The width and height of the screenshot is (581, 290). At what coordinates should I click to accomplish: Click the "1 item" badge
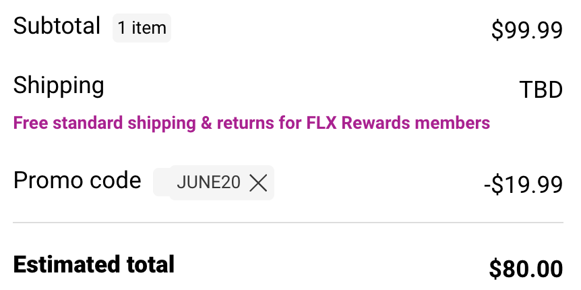pos(142,28)
